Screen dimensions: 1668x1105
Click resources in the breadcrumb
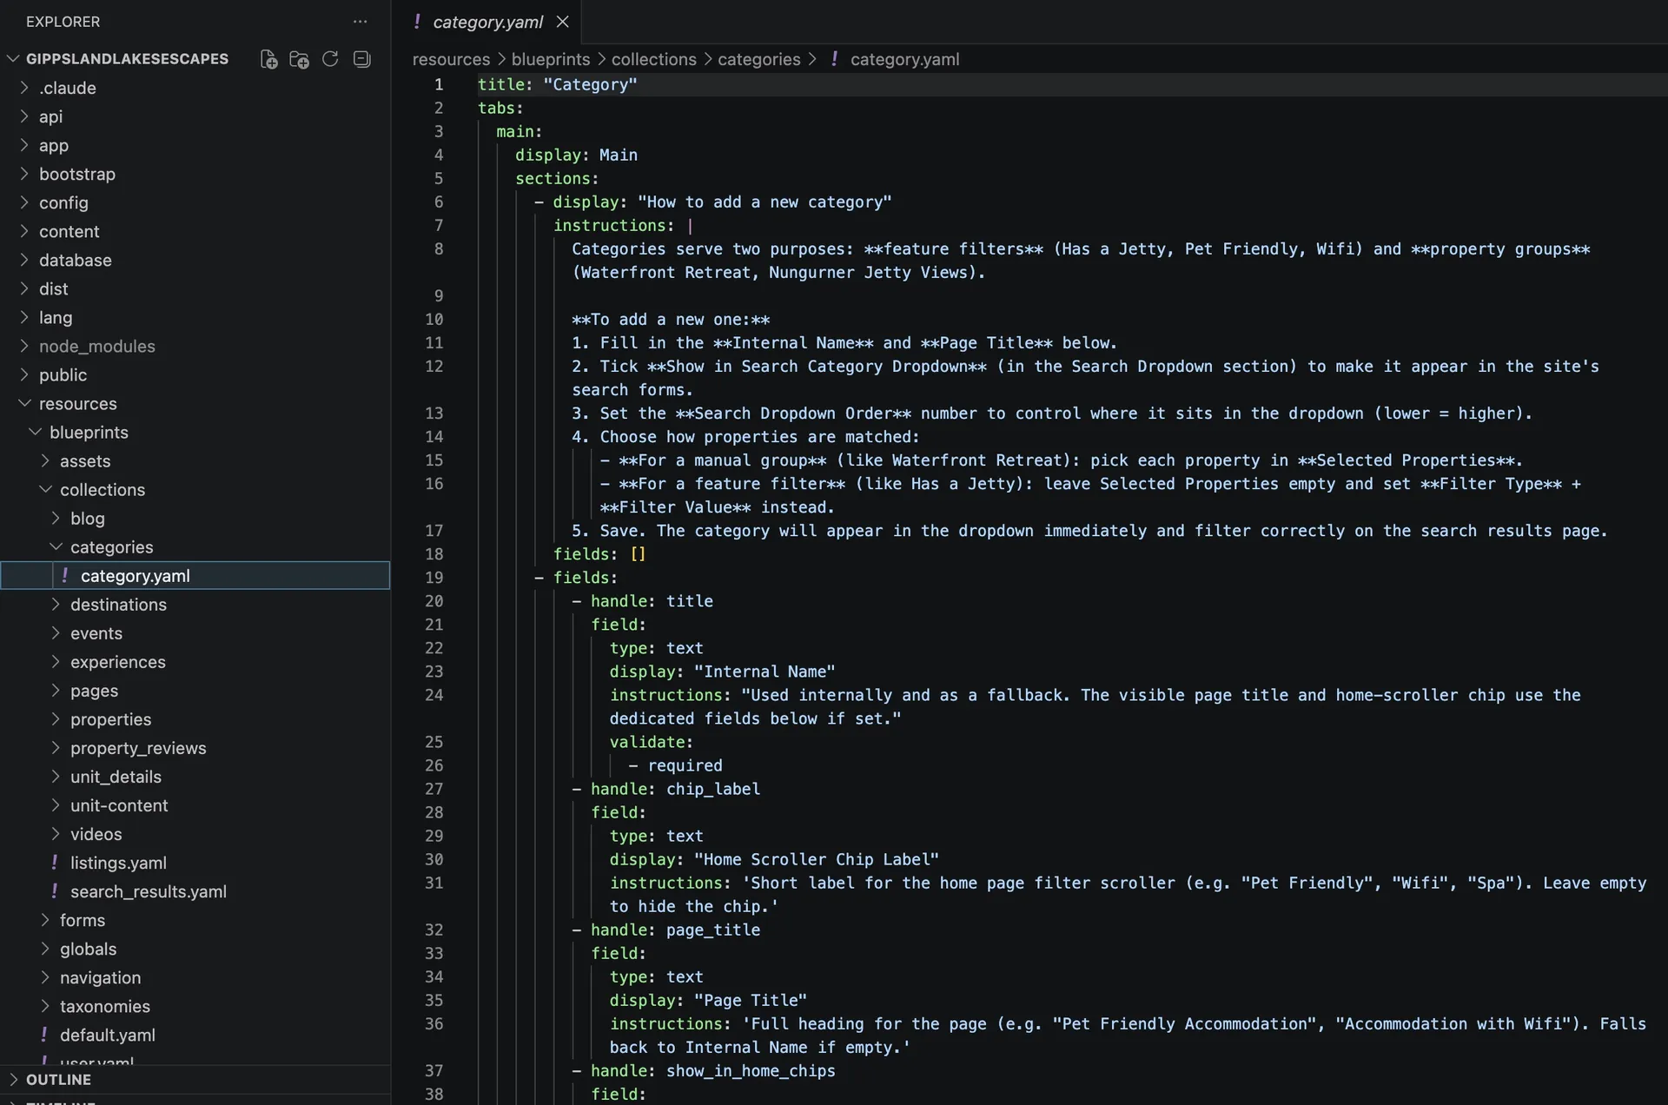tap(451, 59)
